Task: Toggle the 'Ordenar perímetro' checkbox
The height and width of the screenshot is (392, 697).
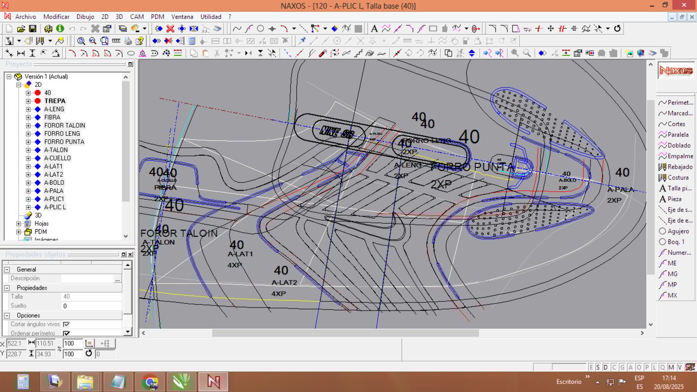Action: tap(66, 333)
